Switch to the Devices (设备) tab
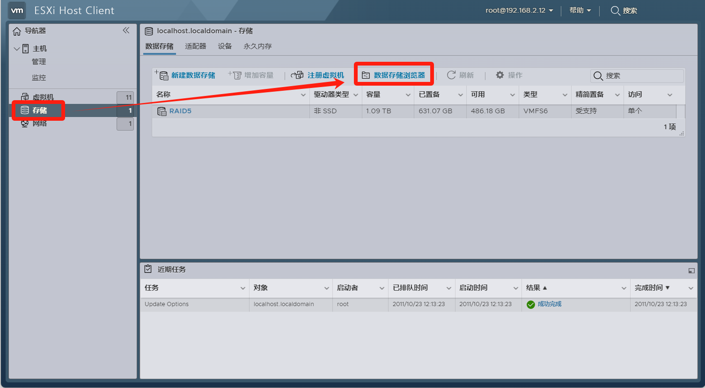Viewport: 705px width, 388px height. [x=225, y=46]
